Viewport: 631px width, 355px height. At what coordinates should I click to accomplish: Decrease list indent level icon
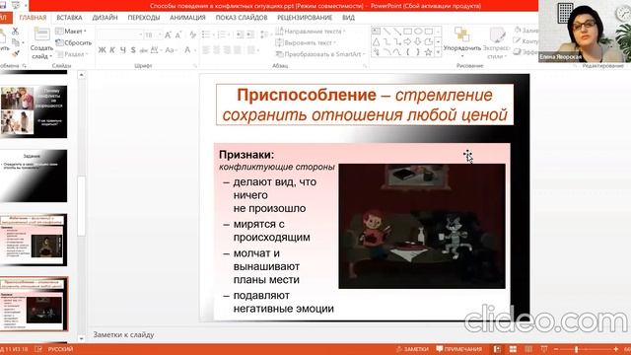[240, 35]
